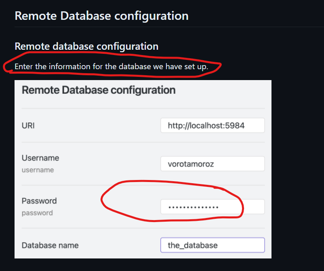Click inside the URI input field
This screenshot has width=324, height=271.
(212, 125)
